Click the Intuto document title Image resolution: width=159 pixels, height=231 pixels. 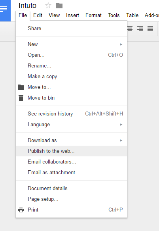pos(27,6)
